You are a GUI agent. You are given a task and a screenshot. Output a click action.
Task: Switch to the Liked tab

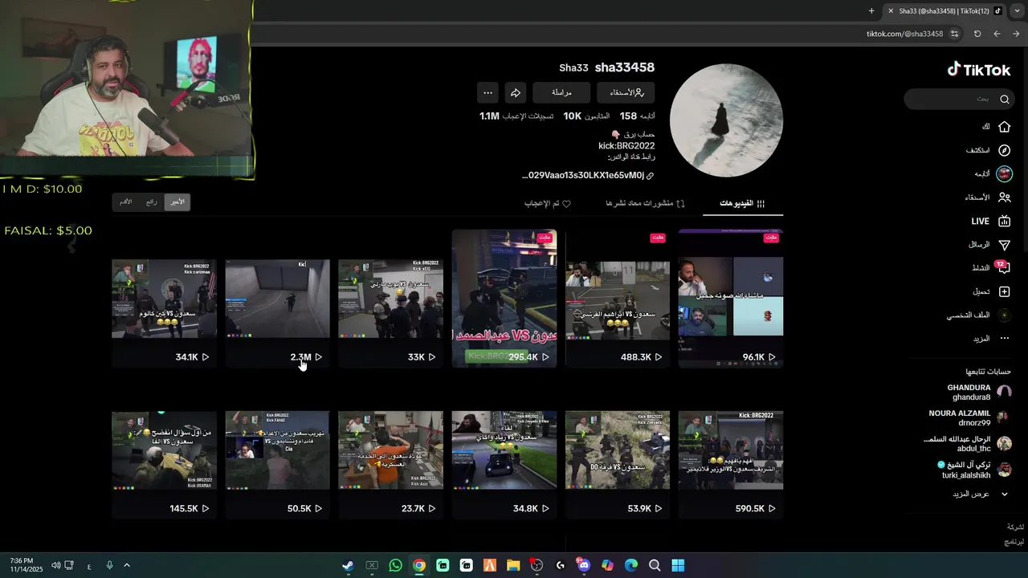[548, 204]
